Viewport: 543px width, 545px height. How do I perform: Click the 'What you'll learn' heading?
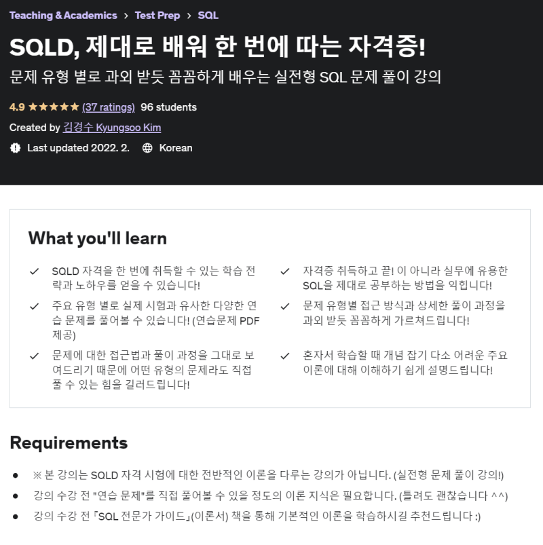point(98,238)
